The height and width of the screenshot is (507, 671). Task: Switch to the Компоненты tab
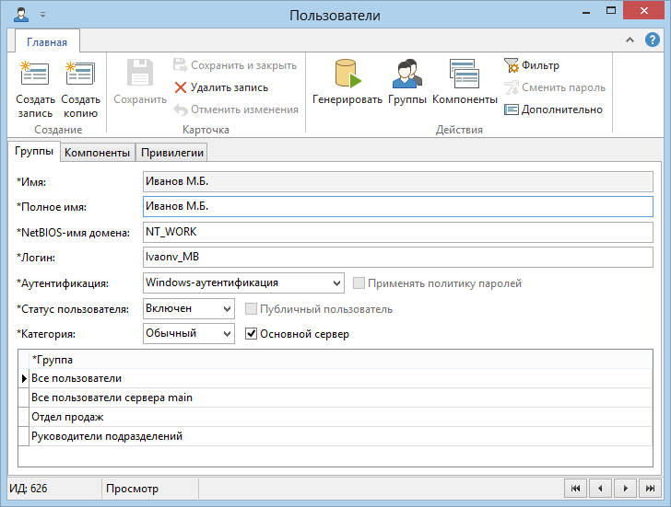(97, 153)
